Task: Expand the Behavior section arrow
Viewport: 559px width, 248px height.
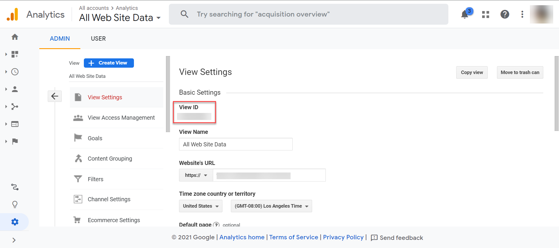Action: click(6, 124)
